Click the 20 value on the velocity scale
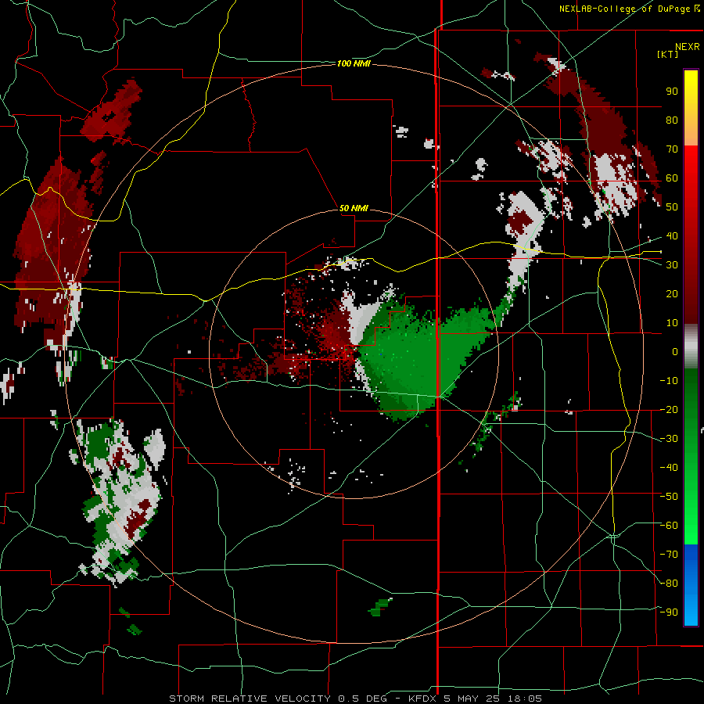The width and height of the screenshot is (704, 704). click(x=672, y=293)
